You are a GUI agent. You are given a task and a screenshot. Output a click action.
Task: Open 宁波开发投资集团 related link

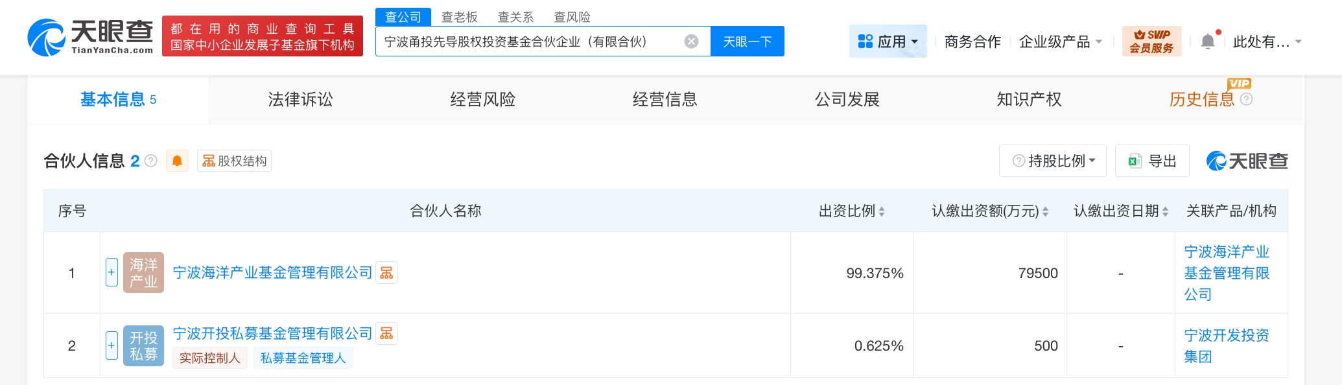tap(1225, 345)
